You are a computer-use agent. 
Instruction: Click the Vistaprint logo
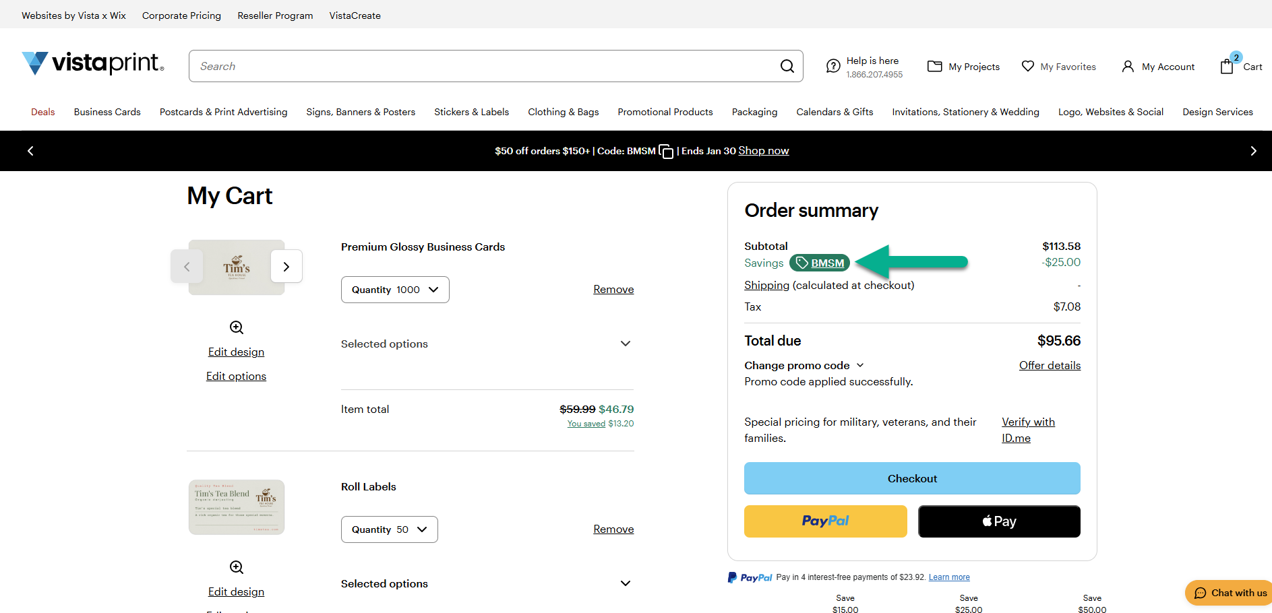pyautogui.click(x=93, y=63)
